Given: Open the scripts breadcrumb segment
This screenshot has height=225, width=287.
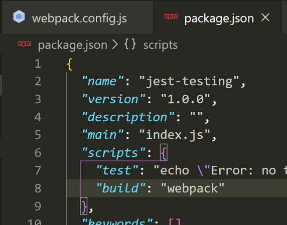Looking at the screenshot, I should 161,45.
